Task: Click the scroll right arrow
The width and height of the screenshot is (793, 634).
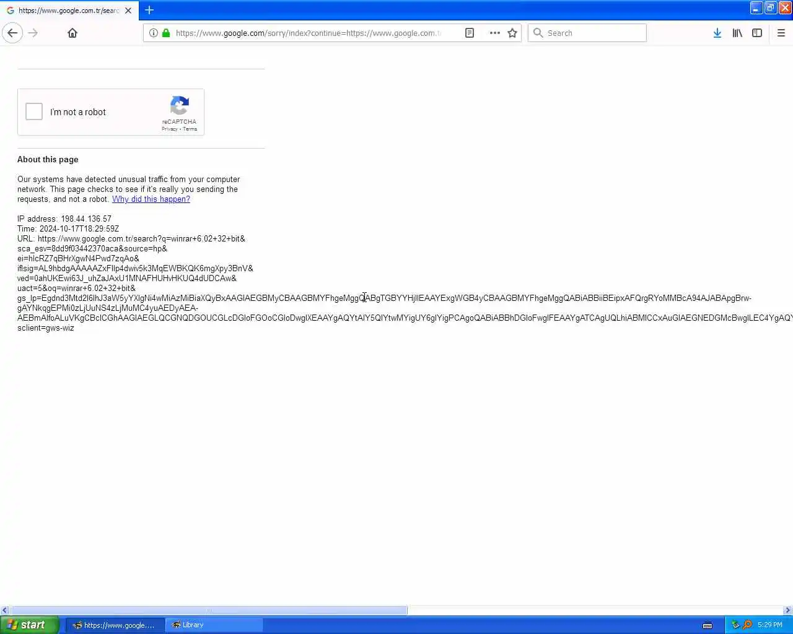Action: pos(788,610)
